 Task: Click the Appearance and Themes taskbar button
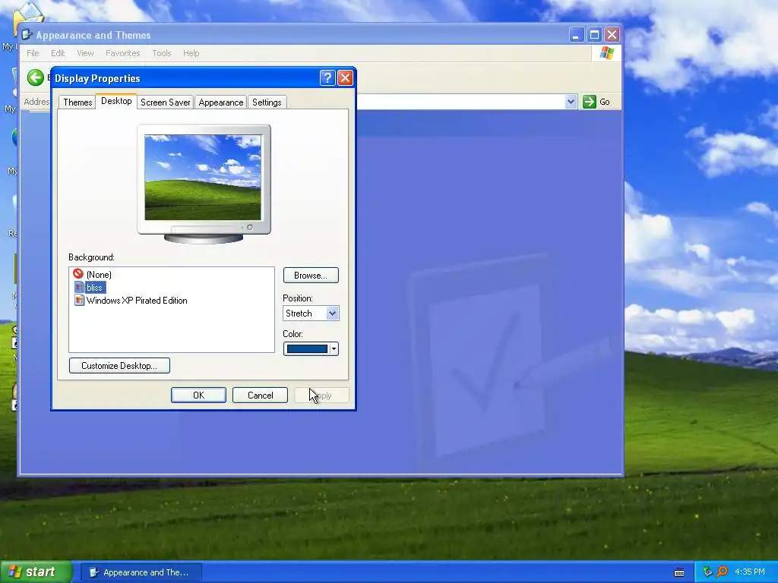pyautogui.click(x=141, y=572)
